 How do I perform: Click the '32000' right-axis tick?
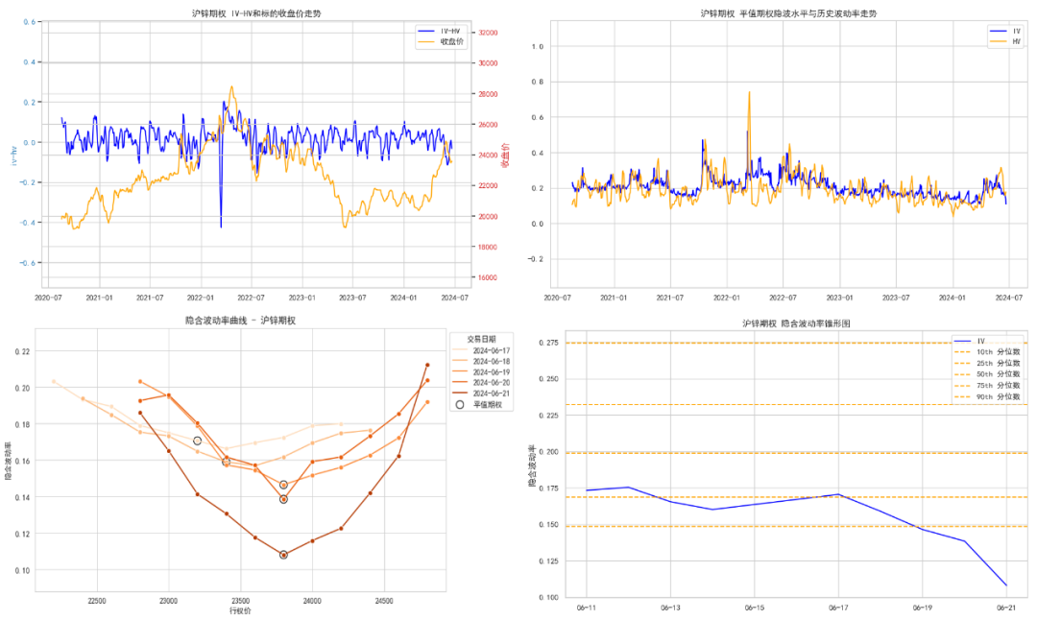(x=488, y=33)
